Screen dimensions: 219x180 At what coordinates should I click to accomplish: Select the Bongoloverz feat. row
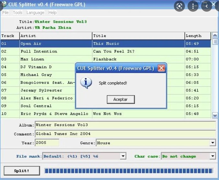click(x=47, y=83)
